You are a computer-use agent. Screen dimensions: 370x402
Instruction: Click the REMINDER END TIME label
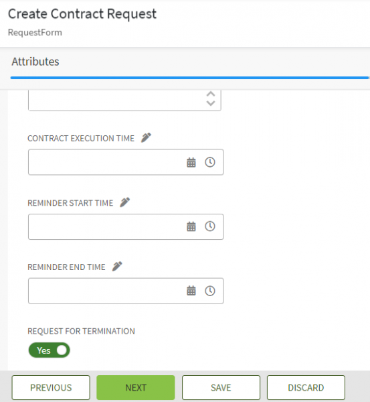point(67,267)
